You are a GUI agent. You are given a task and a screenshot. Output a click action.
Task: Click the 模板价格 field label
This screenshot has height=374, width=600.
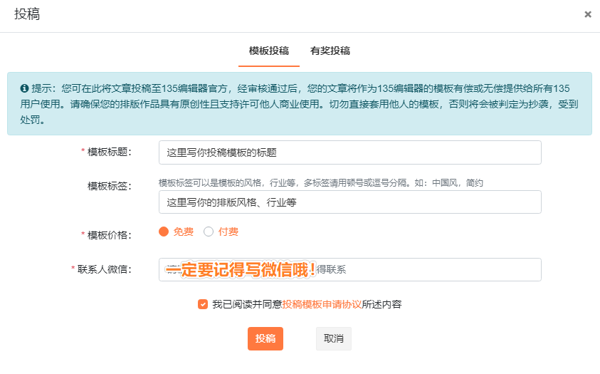(110, 234)
